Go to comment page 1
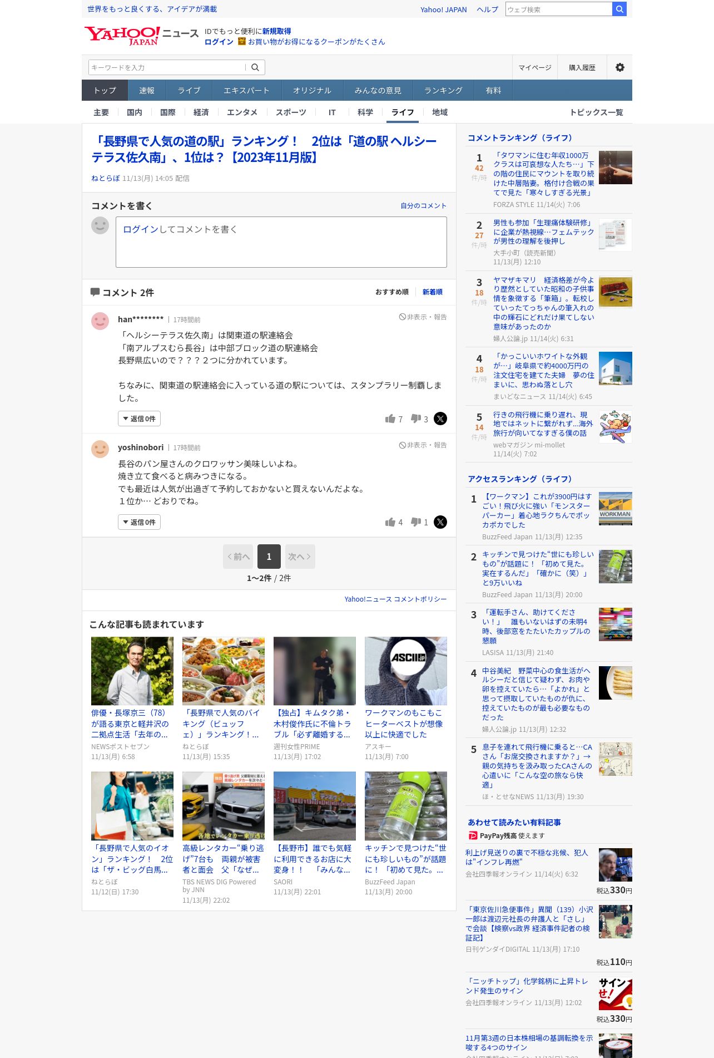The image size is (714, 1058). click(269, 557)
